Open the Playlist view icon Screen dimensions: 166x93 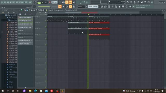(x=102, y=7)
